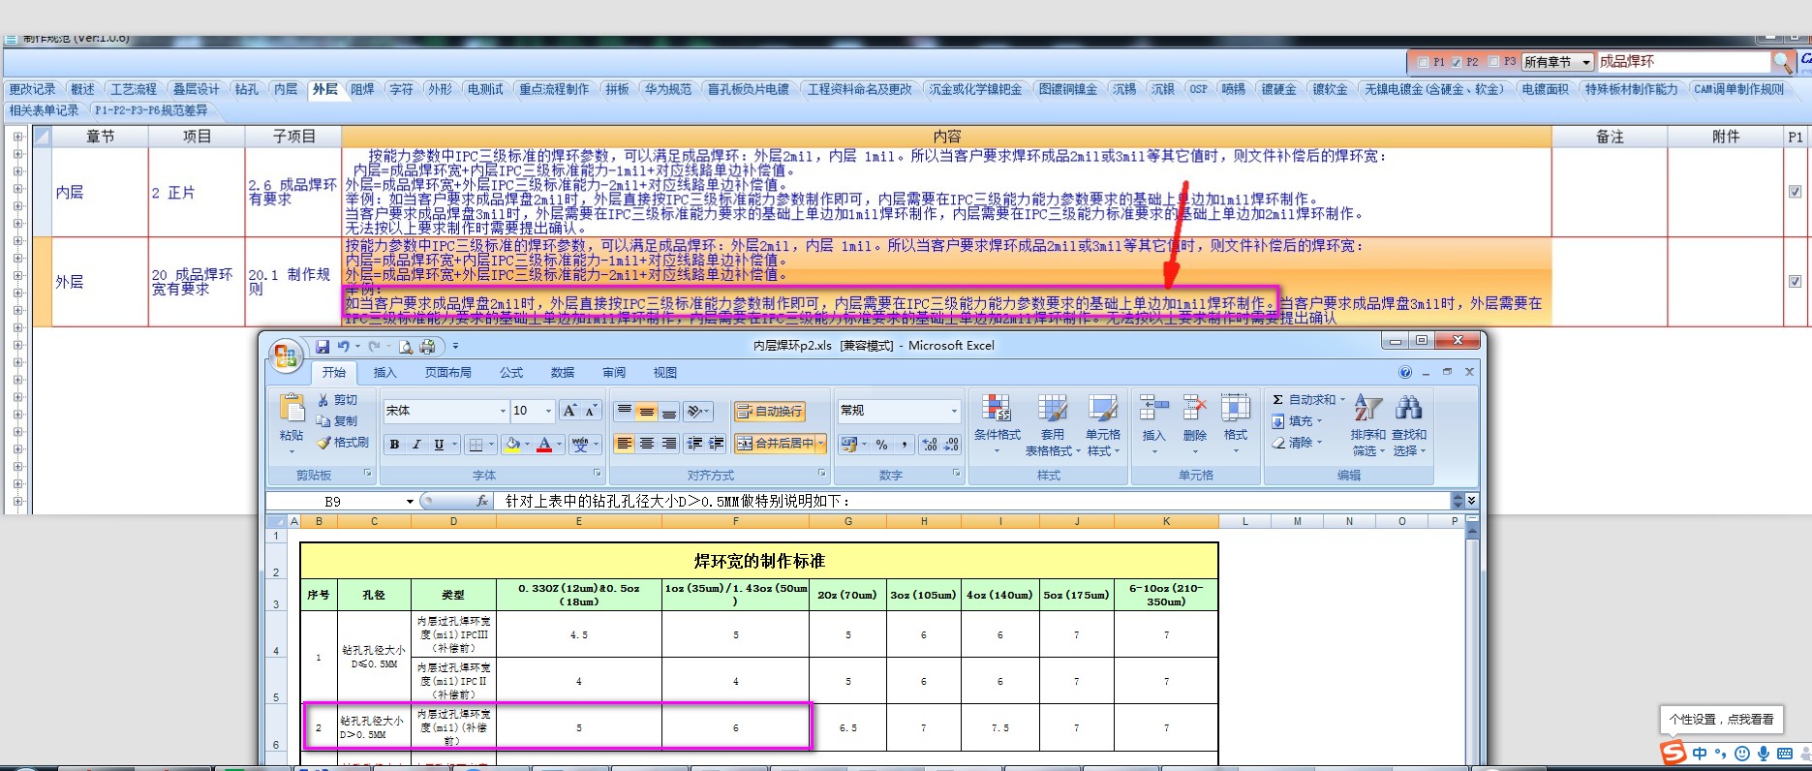Switch to the 插入 ribbon tab
Viewport: 1812px width, 771px height.
coord(385,373)
